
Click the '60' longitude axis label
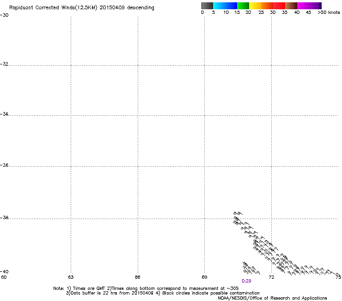pos(4,277)
